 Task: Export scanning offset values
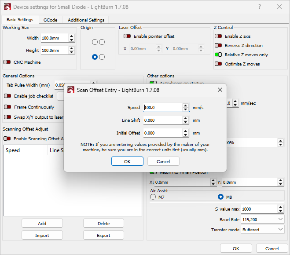point(103,235)
